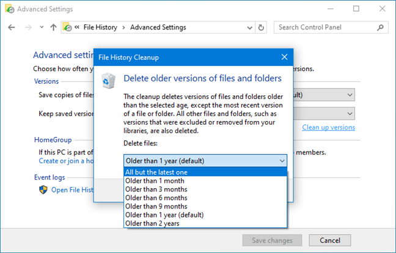Click the 'Delete files:' label

coord(141,143)
